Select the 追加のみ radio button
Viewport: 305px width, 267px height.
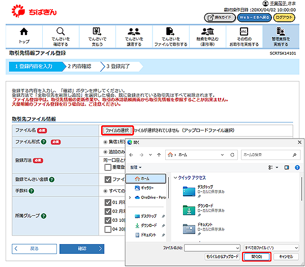click(x=105, y=152)
